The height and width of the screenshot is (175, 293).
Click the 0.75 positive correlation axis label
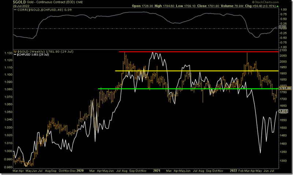coord(283,14)
